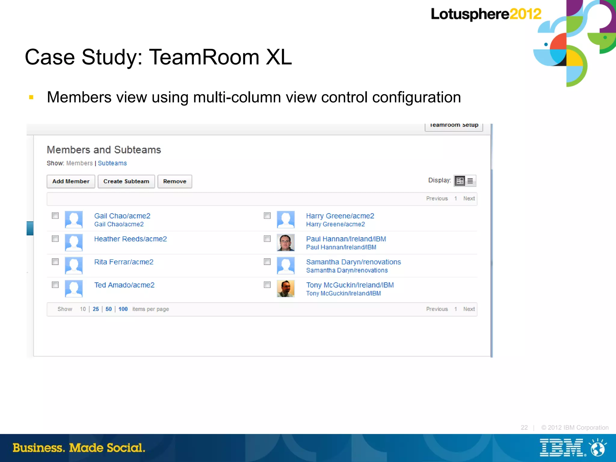Switch display to tile grid view icon
The image size is (616, 462).
pos(460,181)
